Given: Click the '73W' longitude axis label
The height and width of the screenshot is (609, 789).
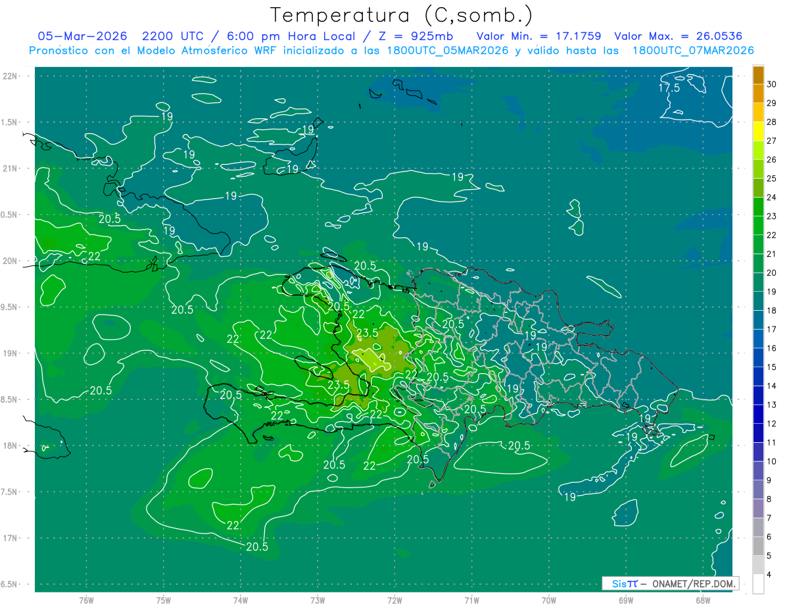Looking at the screenshot, I should point(318,600).
